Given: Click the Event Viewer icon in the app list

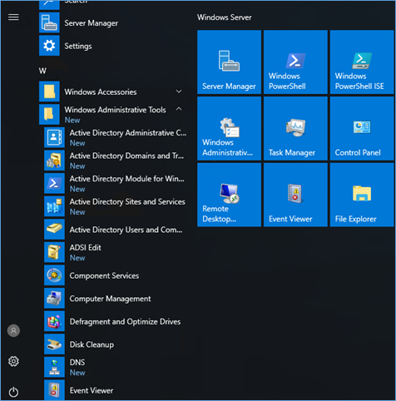Looking at the screenshot, I should (54, 390).
